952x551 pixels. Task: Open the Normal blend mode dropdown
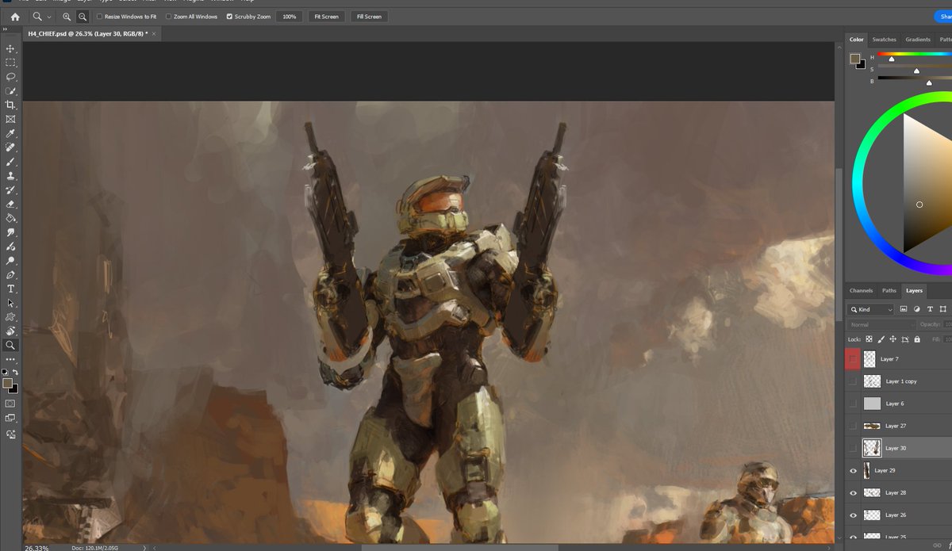coord(881,324)
